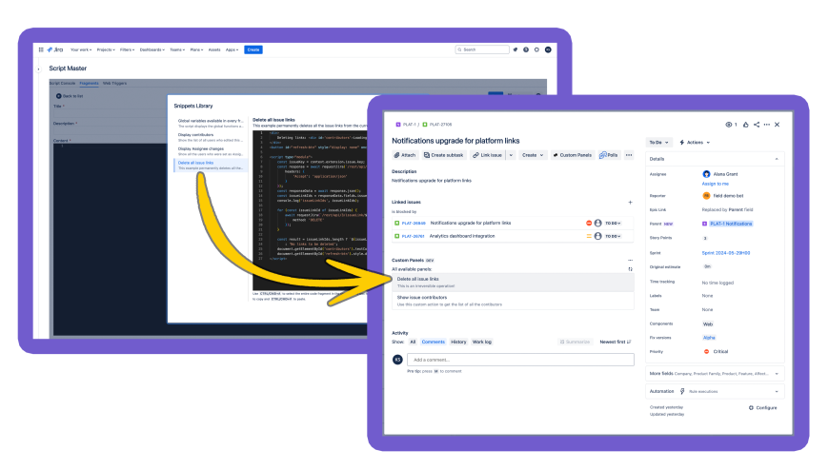Open the Plans dropdown menu

pyautogui.click(x=196, y=49)
